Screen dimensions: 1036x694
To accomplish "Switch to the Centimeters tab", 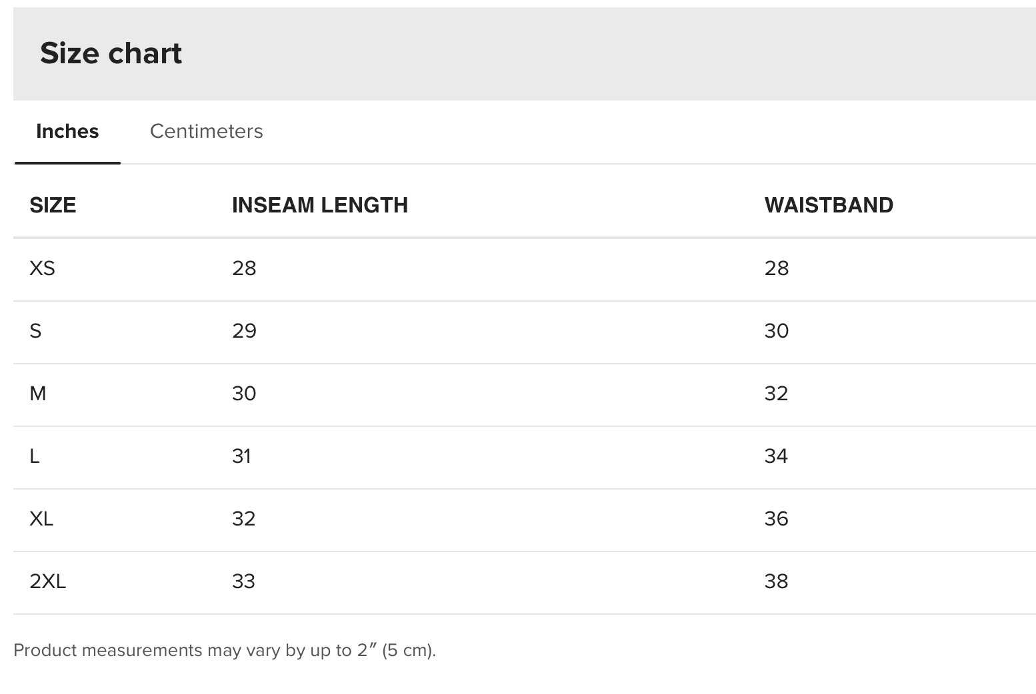I will tap(206, 131).
